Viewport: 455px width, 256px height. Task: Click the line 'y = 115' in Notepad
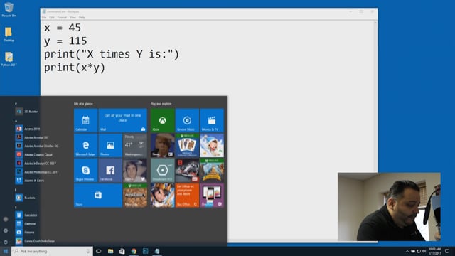click(65, 41)
